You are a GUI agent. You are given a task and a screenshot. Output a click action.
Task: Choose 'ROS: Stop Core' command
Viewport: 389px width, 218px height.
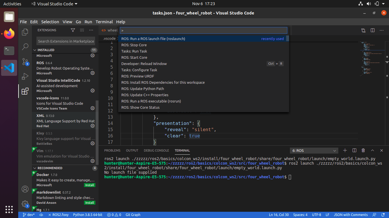coord(204,45)
